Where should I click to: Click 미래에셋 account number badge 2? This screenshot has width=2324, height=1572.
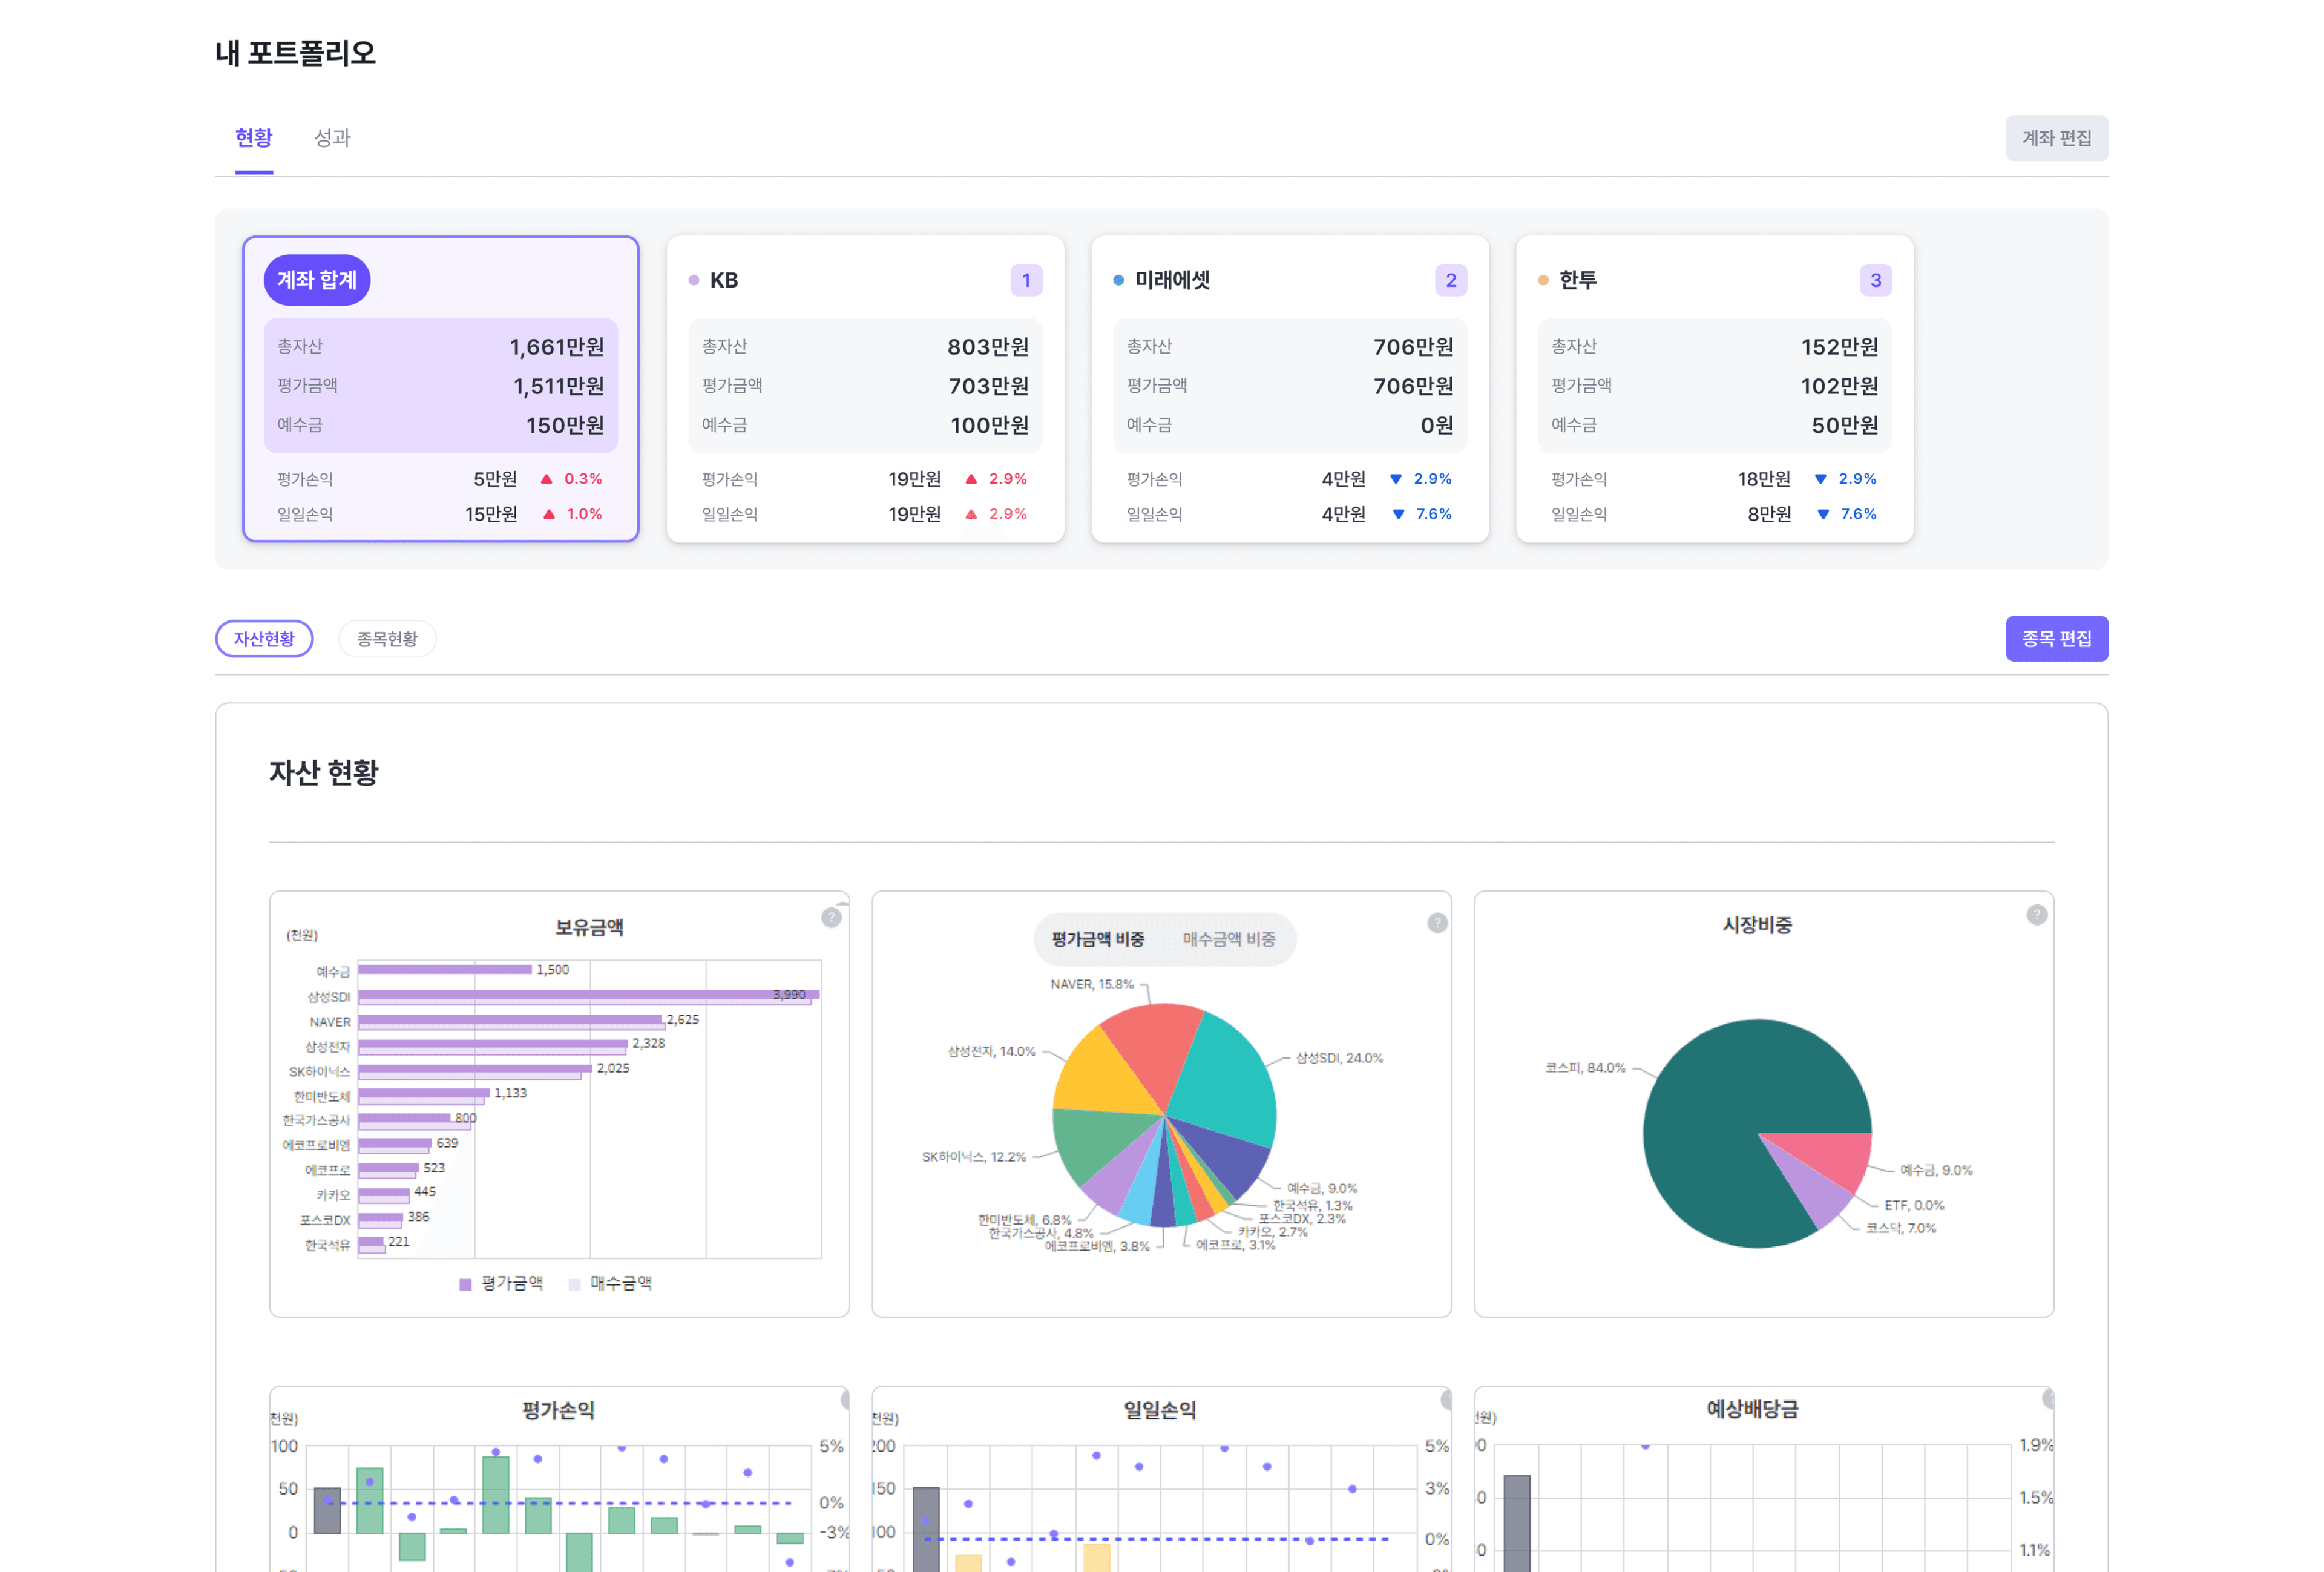click(x=1450, y=280)
